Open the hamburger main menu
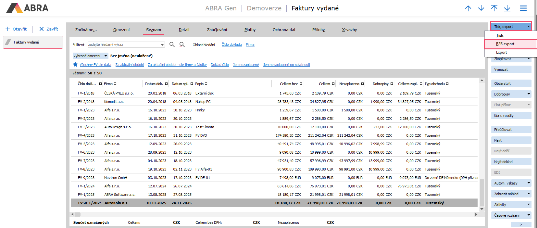 (x=523, y=8)
